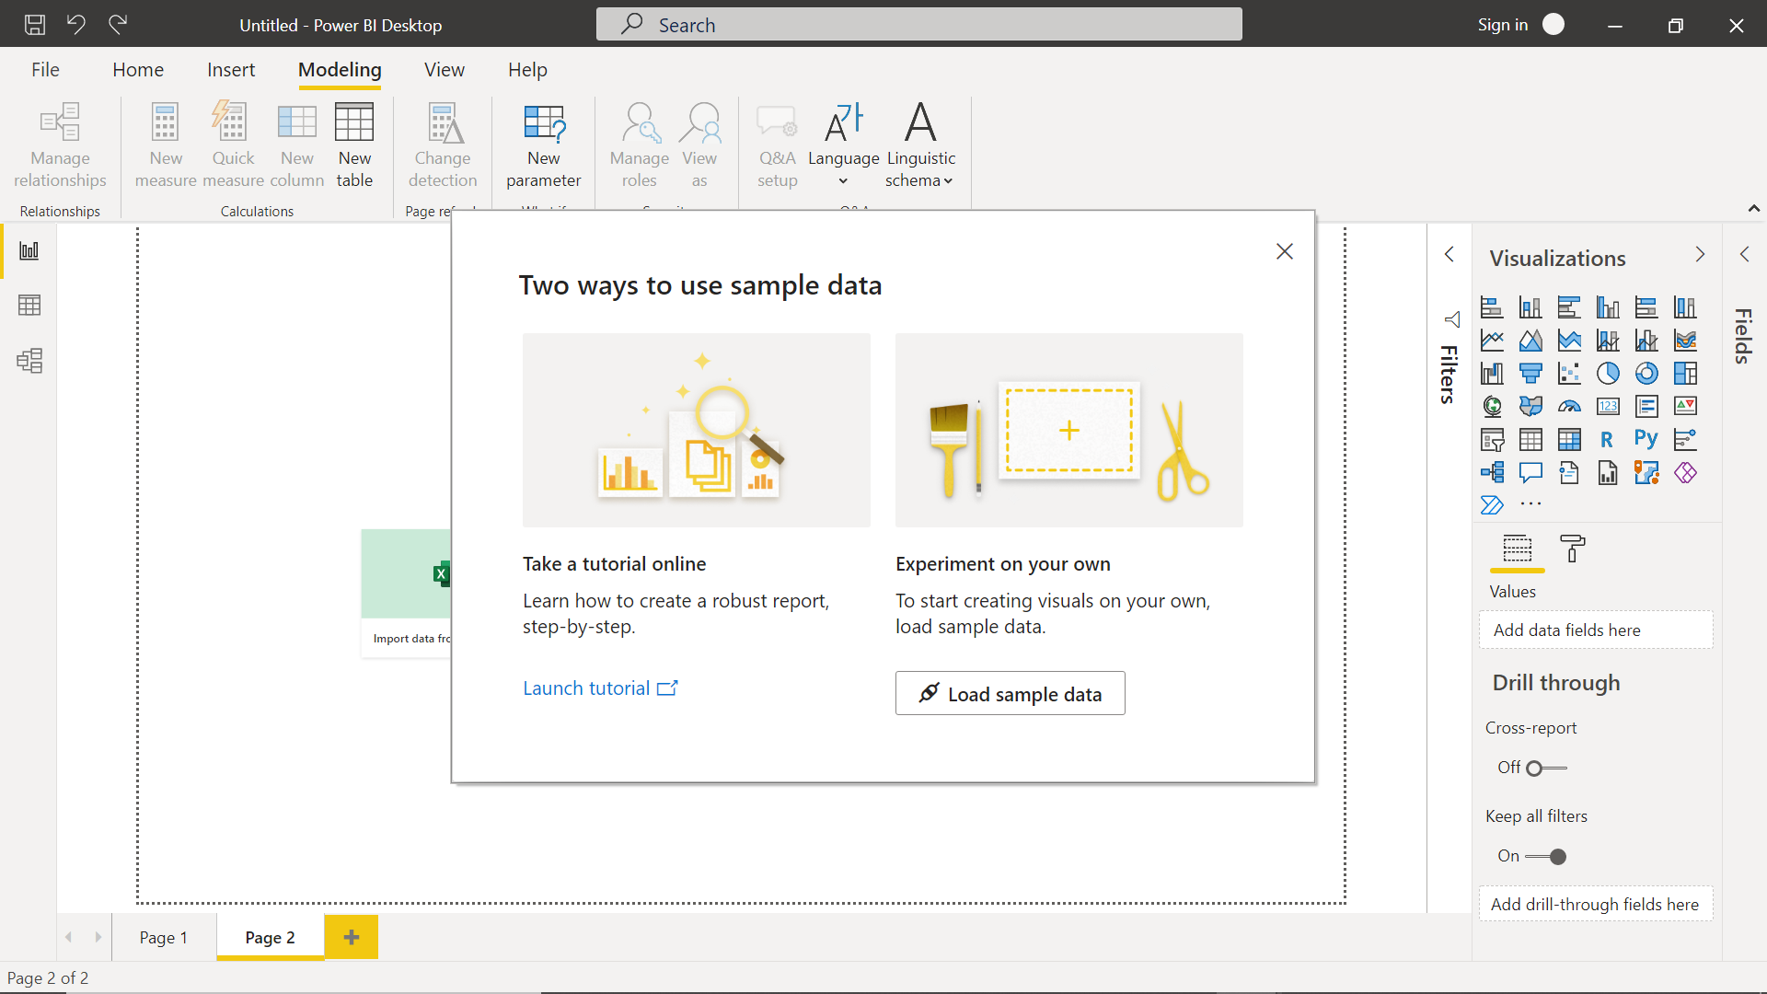Add a new page with plus button

(351, 937)
